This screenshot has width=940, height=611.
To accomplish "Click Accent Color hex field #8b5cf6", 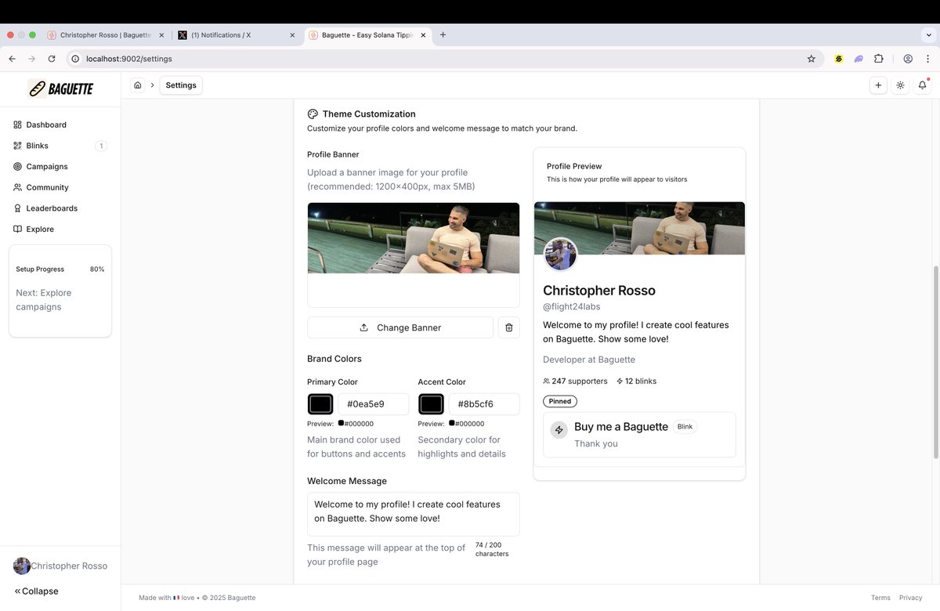I will click(x=484, y=404).
